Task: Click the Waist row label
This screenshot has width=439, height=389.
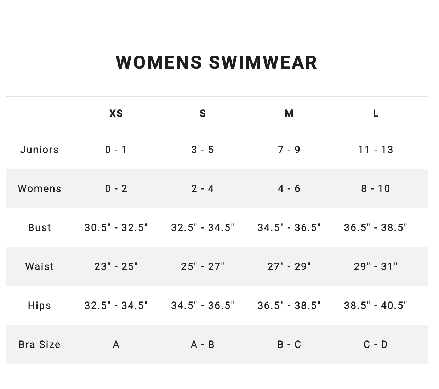Action: click(x=39, y=266)
